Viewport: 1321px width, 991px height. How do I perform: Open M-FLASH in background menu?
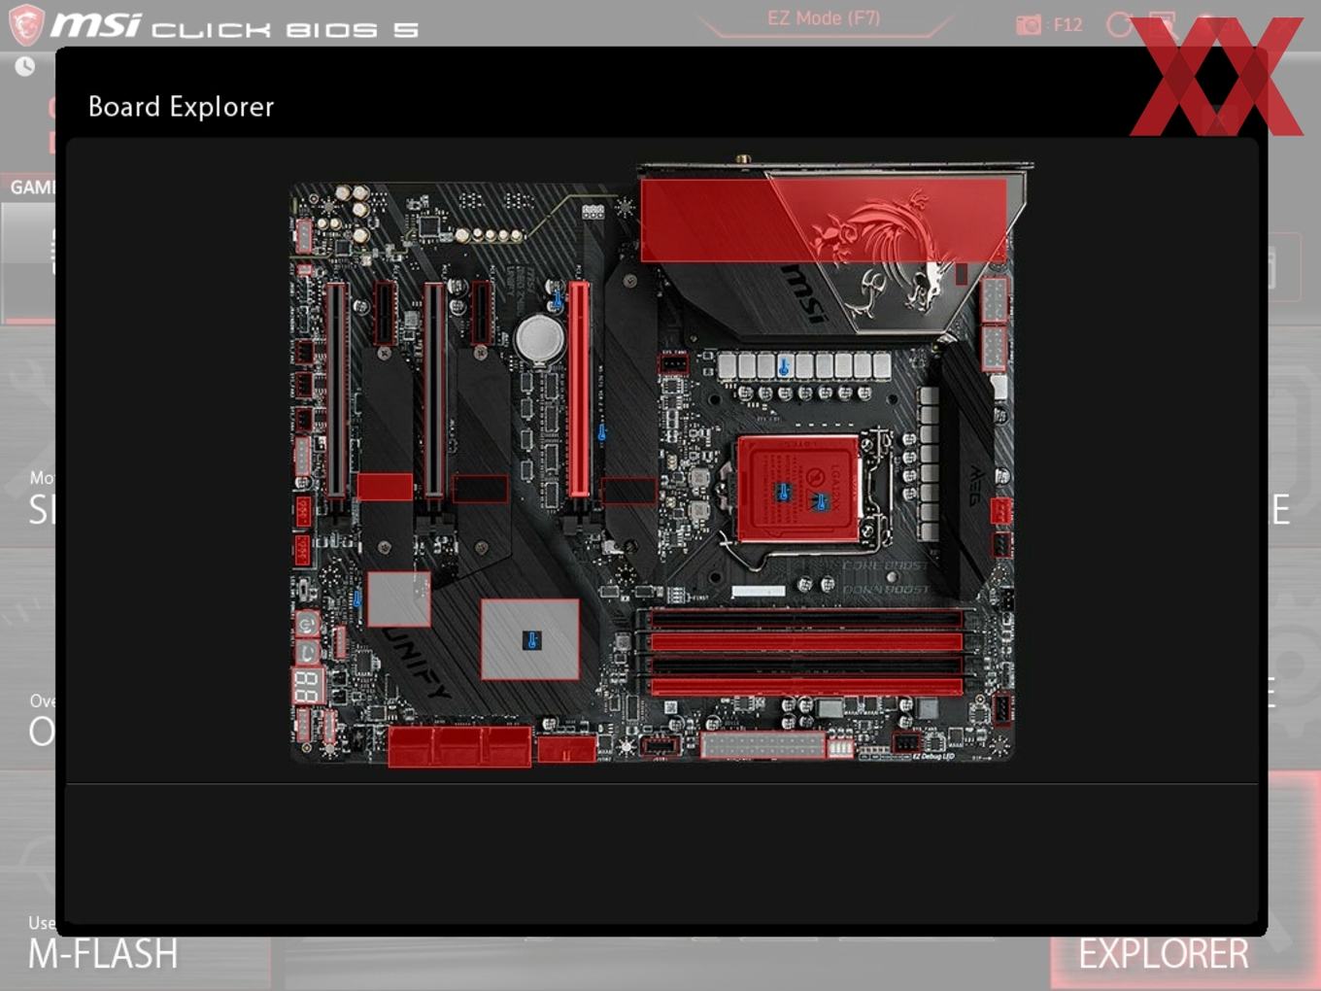point(103,954)
